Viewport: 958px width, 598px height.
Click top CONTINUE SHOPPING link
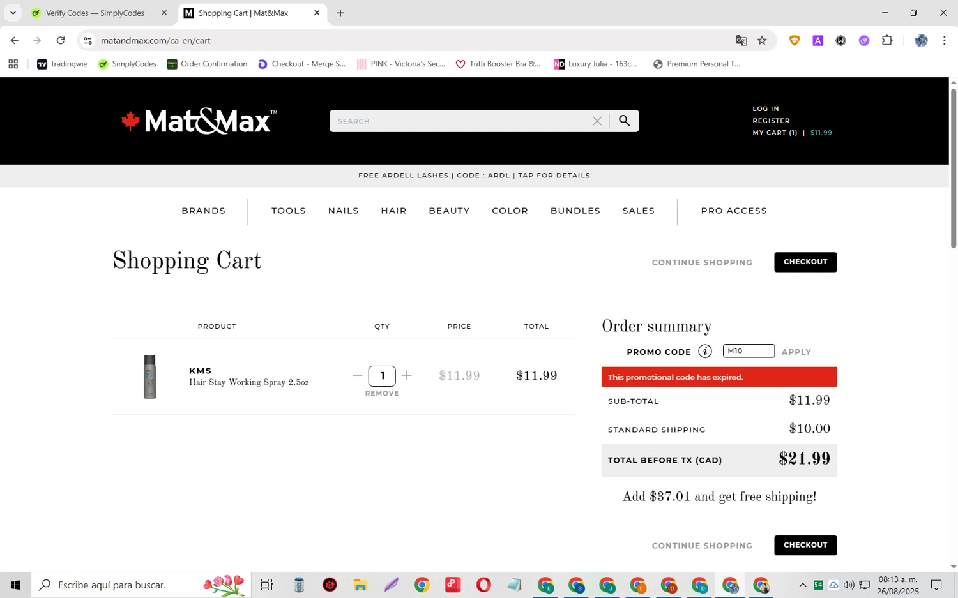pyautogui.click(x=702, y=263)
